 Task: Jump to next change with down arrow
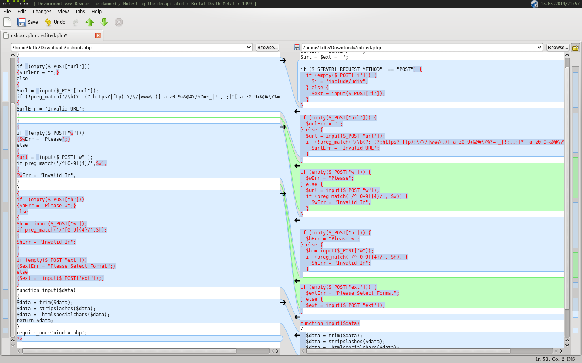(104, 22)
